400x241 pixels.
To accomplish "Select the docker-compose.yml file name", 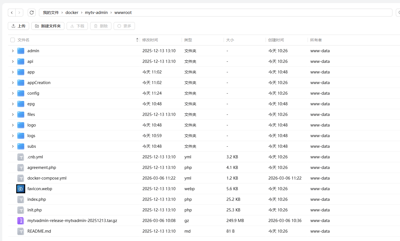I will click(x=47, y=178).
